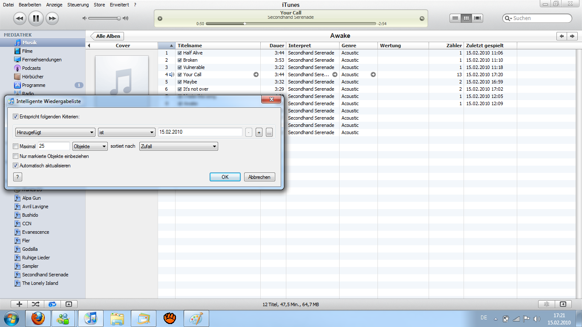Click the system tray volume icon
Viewport: 582px width, 327px height.
[537, 318]
